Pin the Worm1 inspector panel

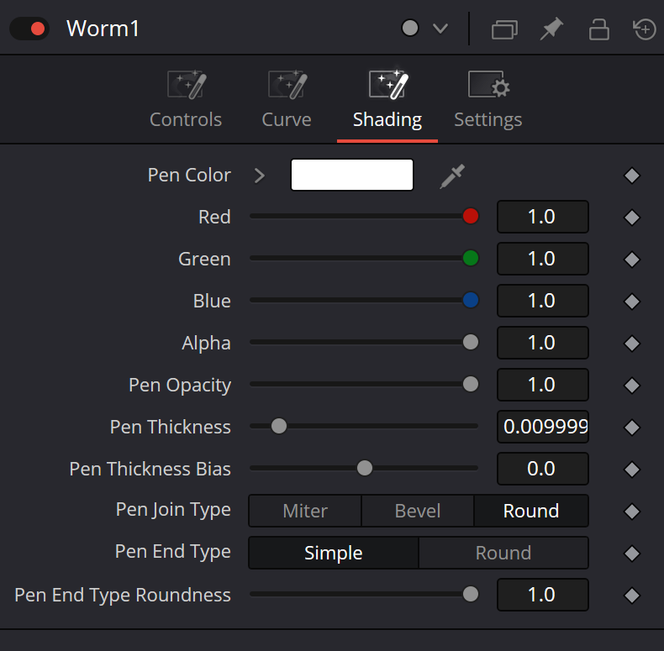[x=551, y=29]
